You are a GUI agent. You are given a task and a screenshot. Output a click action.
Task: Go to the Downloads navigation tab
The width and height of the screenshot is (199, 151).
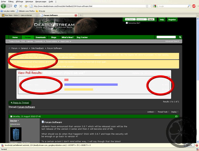[x=41, y=37]
